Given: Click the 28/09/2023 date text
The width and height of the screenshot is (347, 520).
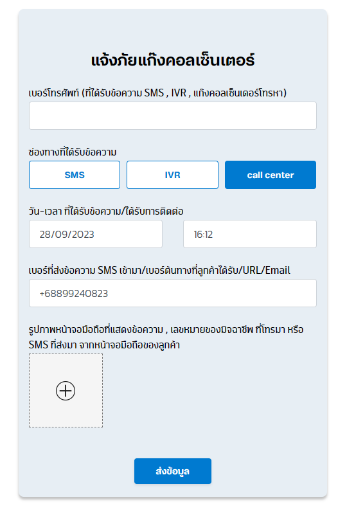Looking at the screenshot, I should 67,235.
